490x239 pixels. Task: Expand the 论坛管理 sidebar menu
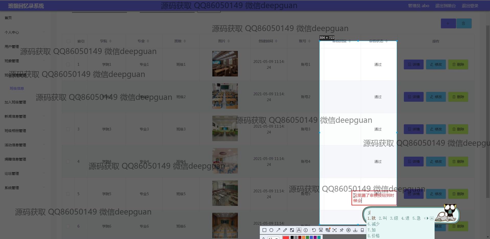click(25, 174)
